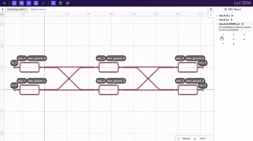
Task: Switch to the flattened_layout tab
Action: pos(38,9)
